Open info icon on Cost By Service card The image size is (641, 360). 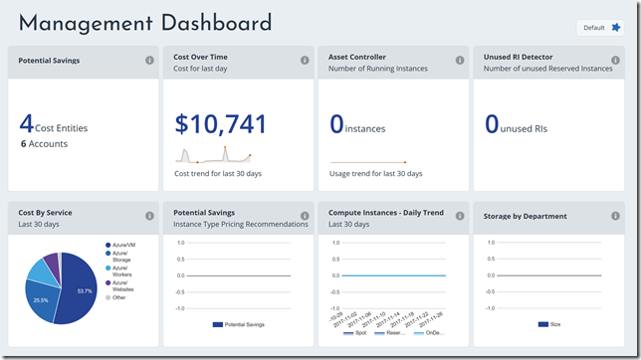point(149,216)
